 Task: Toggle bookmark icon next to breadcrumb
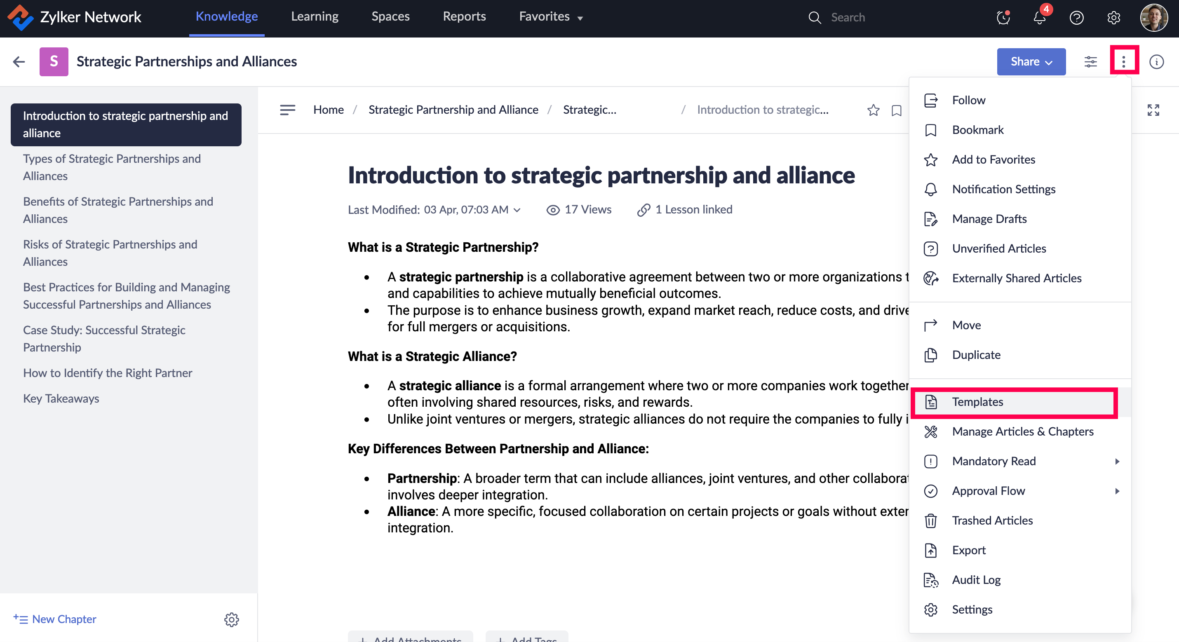click(x=896, y=110)
